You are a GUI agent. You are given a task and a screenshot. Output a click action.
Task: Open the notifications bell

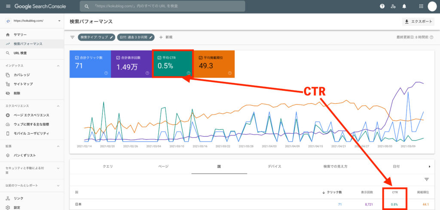(x=404, y=6)
